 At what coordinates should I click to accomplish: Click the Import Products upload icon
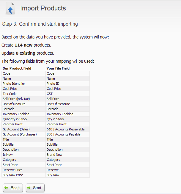pyautogui.click(x=10, y=8)
